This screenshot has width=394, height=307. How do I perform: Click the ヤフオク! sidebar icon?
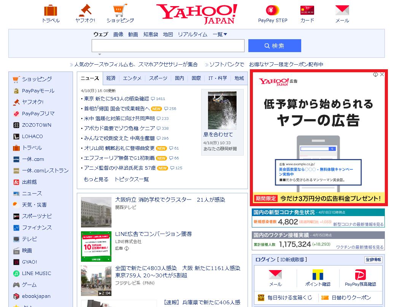16,102
